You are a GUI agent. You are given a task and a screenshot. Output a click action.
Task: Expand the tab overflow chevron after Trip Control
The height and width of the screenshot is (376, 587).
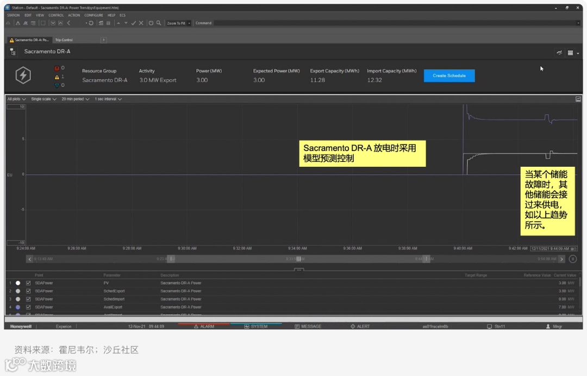(104, 40)
